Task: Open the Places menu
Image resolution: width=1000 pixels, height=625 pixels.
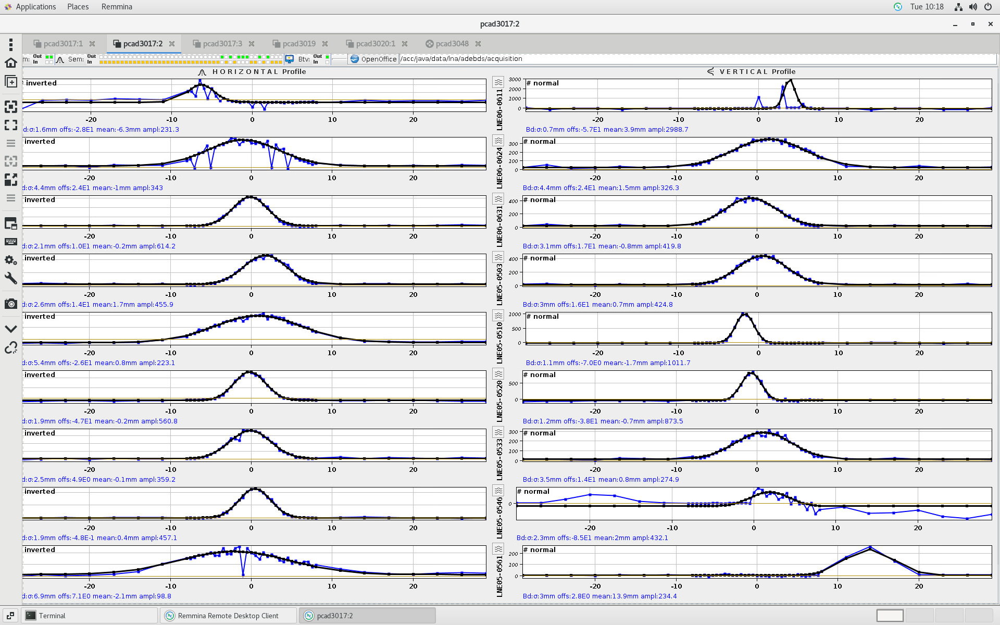Action: coord(78,7)
